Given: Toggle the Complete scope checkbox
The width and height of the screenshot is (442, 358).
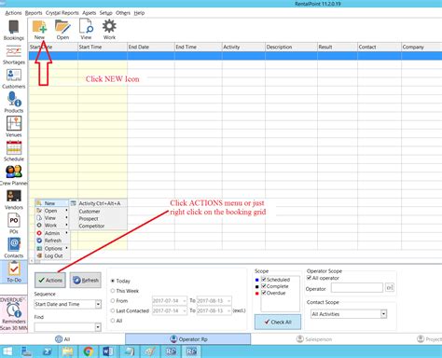Looking at the screenshot, I should click(264, 286).
